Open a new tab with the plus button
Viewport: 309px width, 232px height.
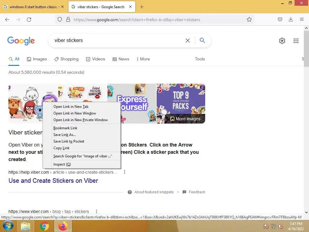pos(142,7)
